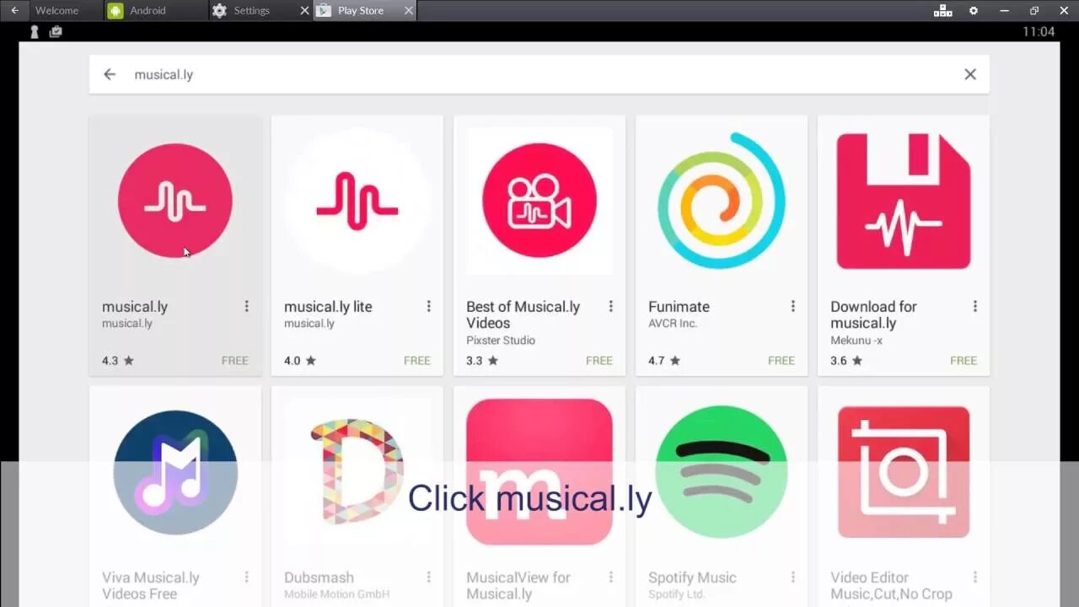This screenshot has height=607, width=1079.
Task: Click the network layout icon in title bar
Action: click(x=943, y=11)
